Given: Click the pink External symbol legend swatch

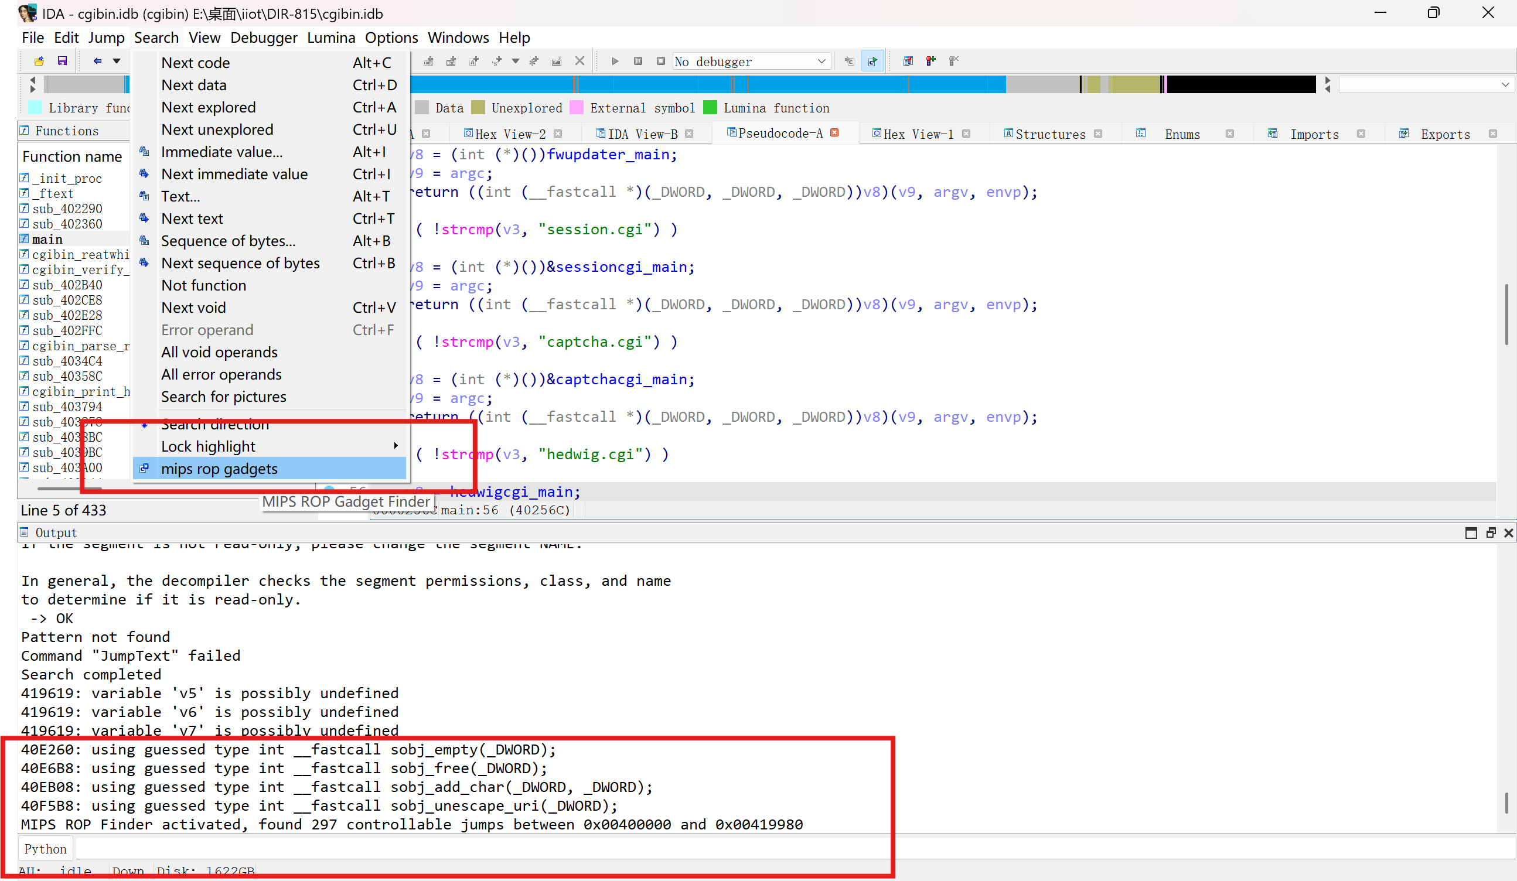Looking at the screenshot, I should tap(577, 108).
